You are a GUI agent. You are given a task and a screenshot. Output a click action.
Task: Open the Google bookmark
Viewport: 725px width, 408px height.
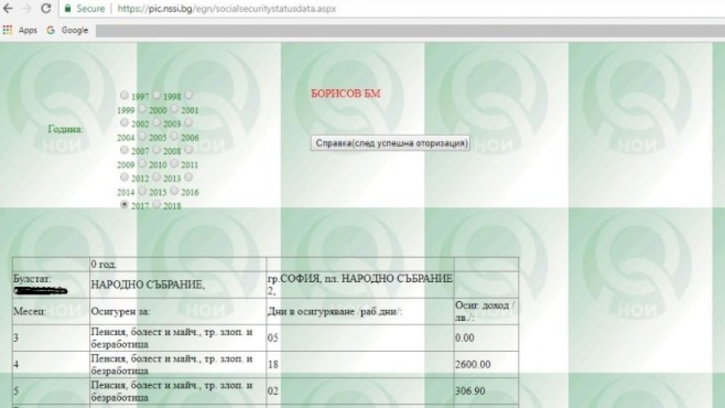pos(68,30)
